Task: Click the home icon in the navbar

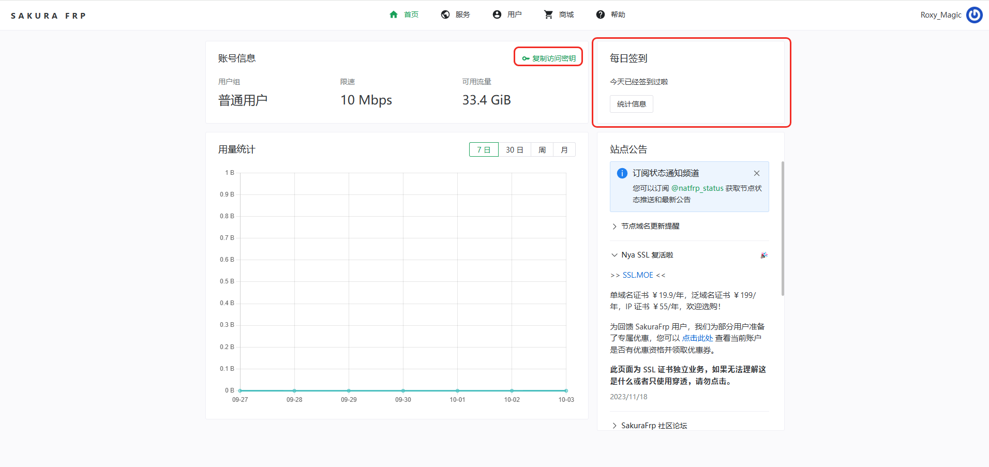Action: point(394,14)
